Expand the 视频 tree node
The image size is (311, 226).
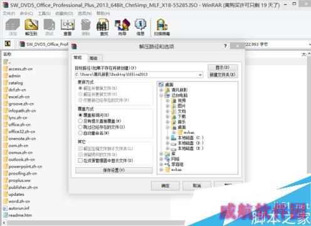pyautogui.click(x=167, y=100)
